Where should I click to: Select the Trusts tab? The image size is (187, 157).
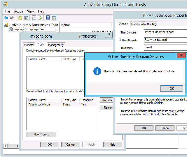[x=41, y=44]
